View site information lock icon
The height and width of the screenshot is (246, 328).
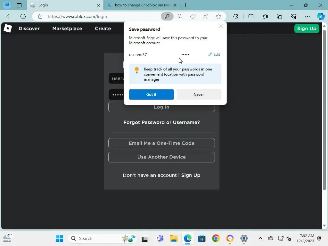[40, 16]
